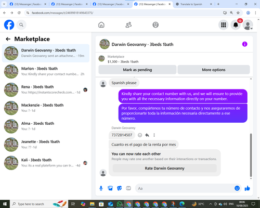Show hidden system tray icons

click(211, 204)
